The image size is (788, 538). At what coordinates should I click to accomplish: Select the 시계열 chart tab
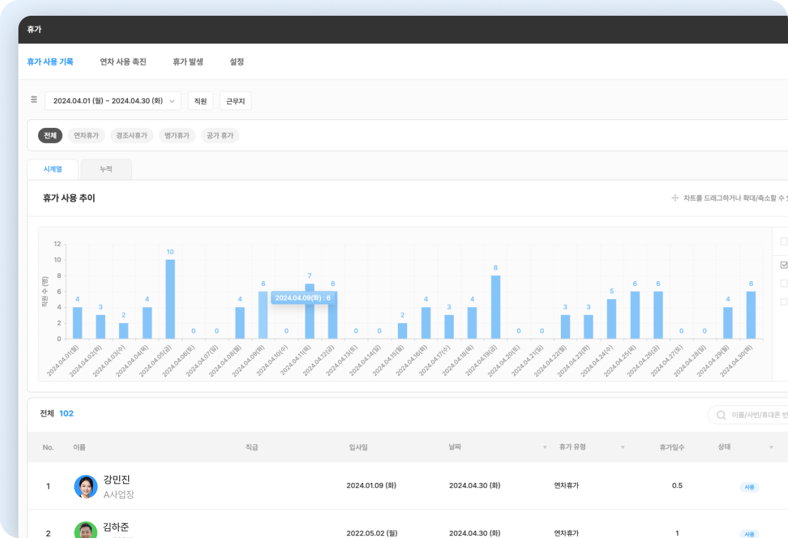point(53,169)
